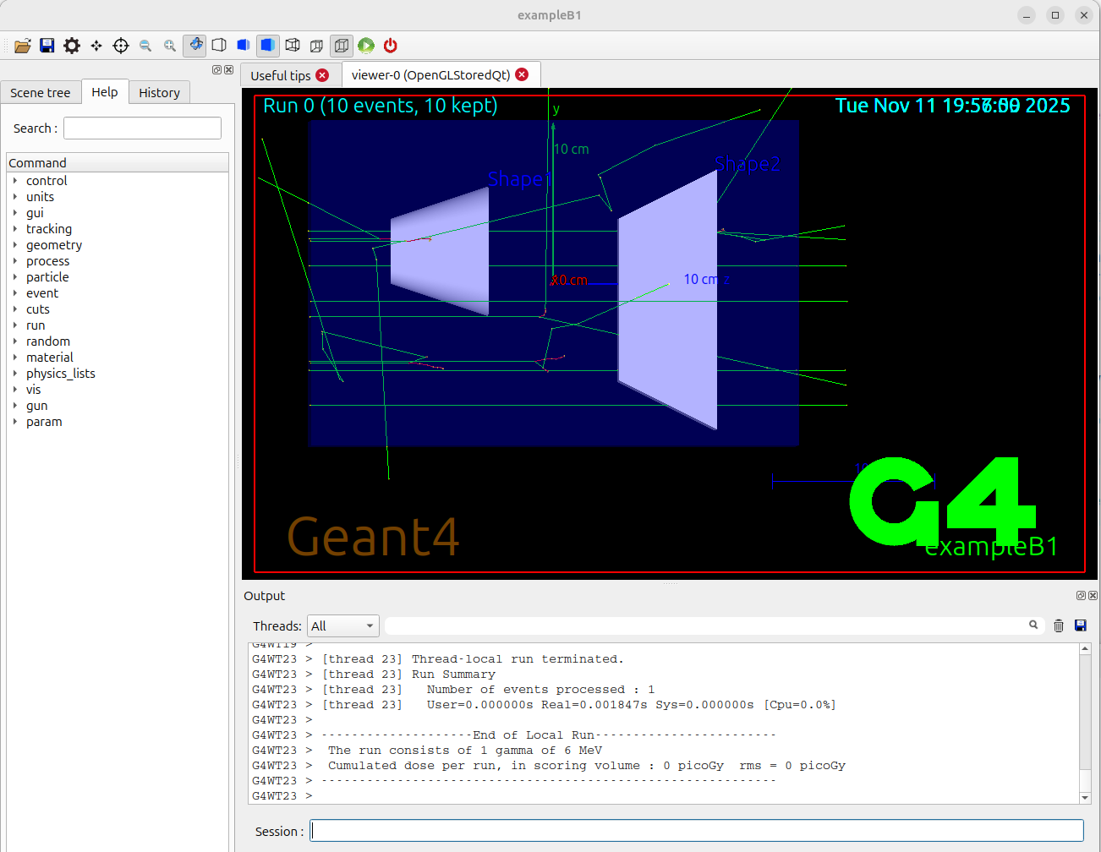The height and width of the screenshot is (852, 1101).
Task: Select the cuts row in command tree
Action: coord(118,309)
